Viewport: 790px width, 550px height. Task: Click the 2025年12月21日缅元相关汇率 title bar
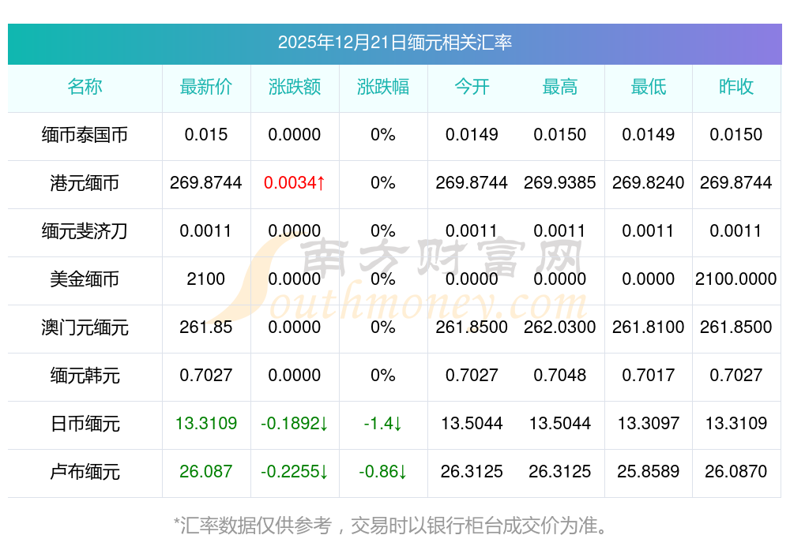pyautogui.click(x=394, y=43)
